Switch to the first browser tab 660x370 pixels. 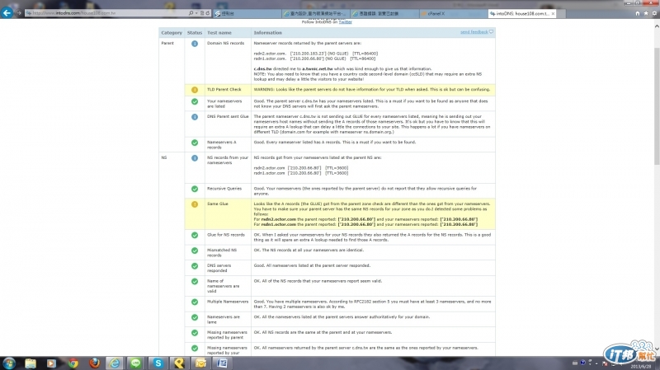click(x=247, y=13)
